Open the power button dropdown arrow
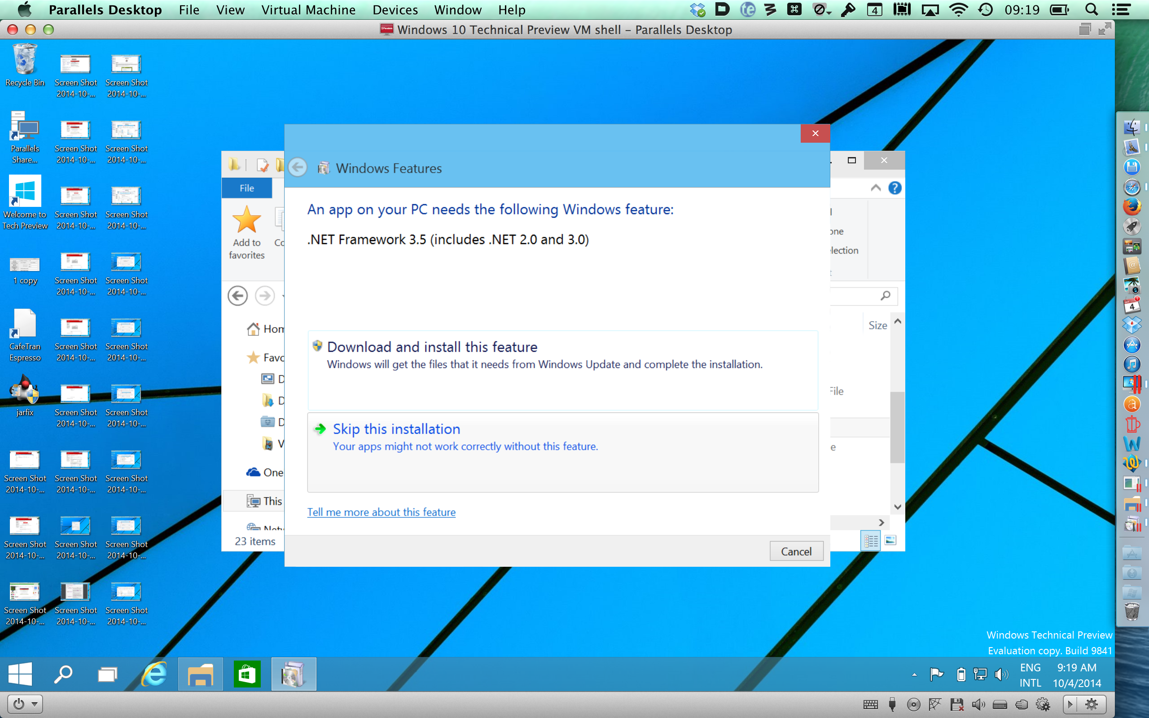 click(x=34, y=704)
